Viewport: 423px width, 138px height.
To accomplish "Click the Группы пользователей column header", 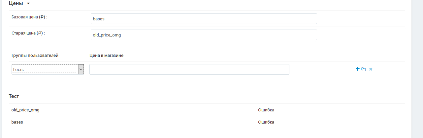I will tap(35, 56).
